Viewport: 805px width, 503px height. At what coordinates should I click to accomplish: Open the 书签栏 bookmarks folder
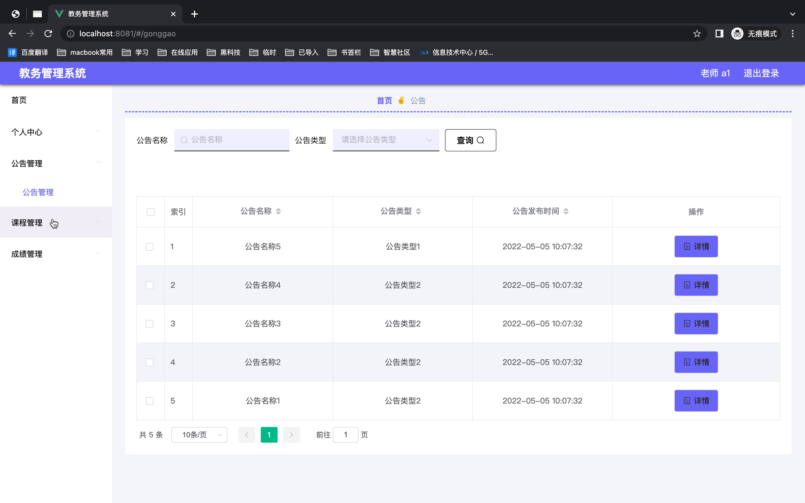tap(344, 53)
